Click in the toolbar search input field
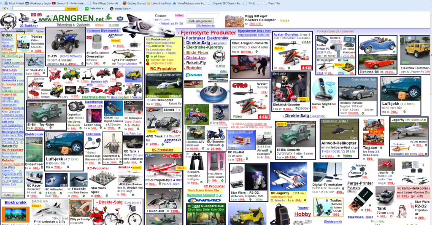 (38, 9)
